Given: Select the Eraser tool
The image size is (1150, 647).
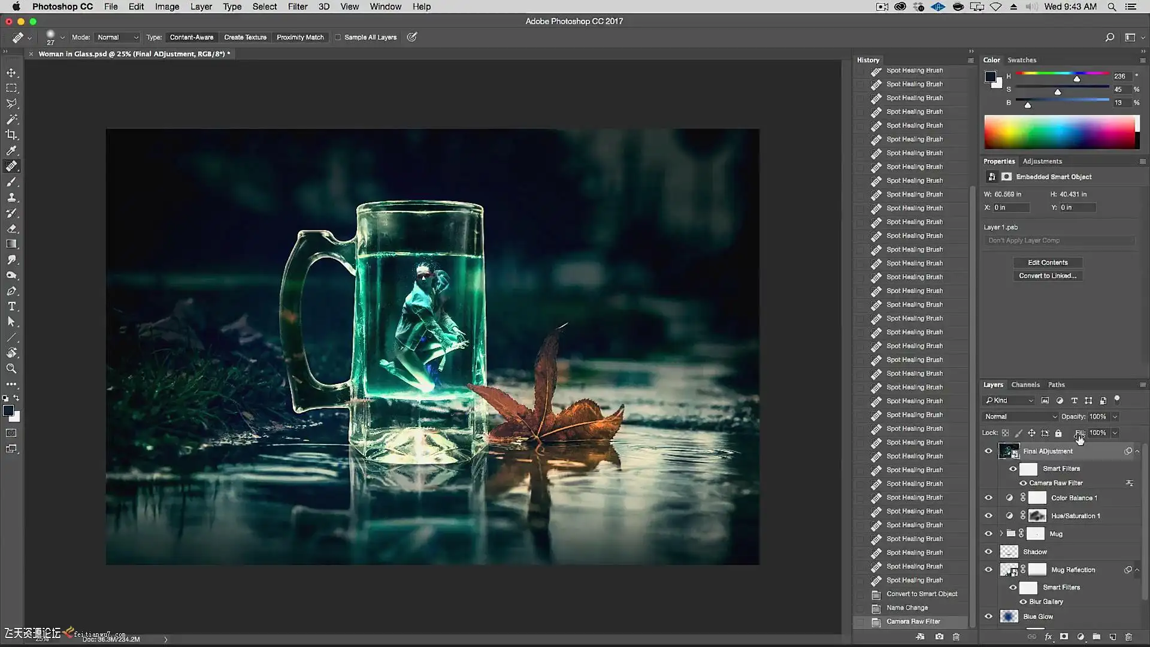Looking at the screenshot, I should [11, 228].
